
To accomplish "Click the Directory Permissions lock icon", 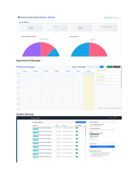I will (x=91, y=133).
